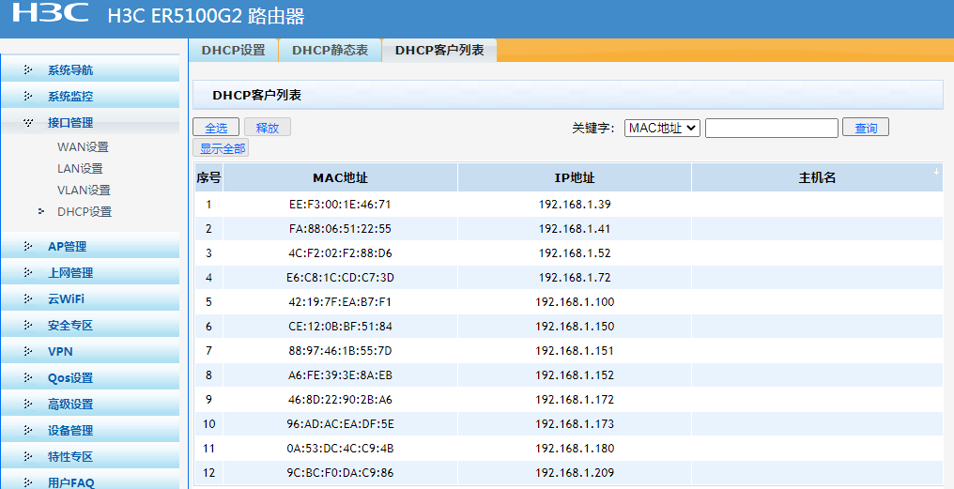
Task: Sort by the 序号 column header
Action: (x=208, y=177)
